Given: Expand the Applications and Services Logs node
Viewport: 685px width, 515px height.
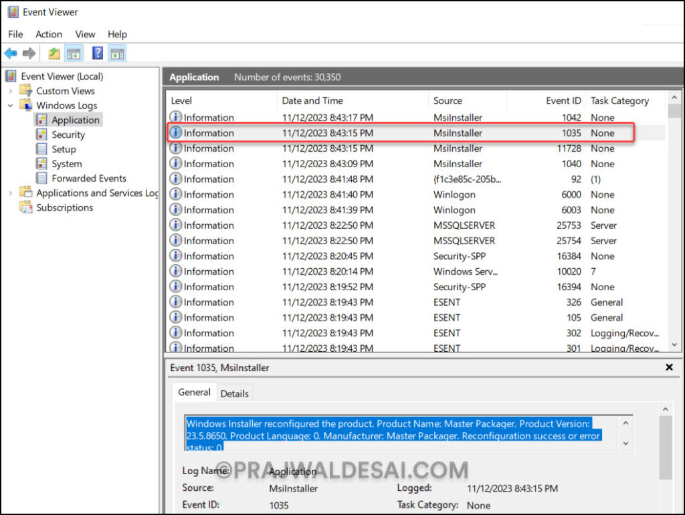Looking at the screenshot, I should tap(11, 193).
